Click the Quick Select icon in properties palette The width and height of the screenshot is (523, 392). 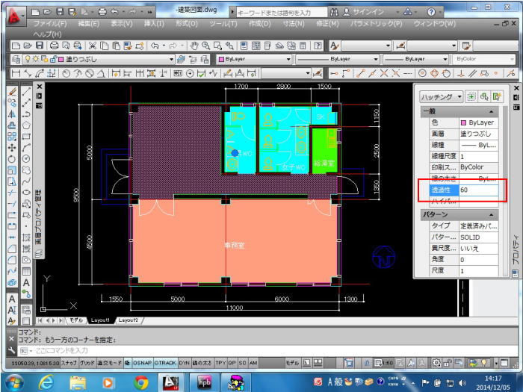497,97
